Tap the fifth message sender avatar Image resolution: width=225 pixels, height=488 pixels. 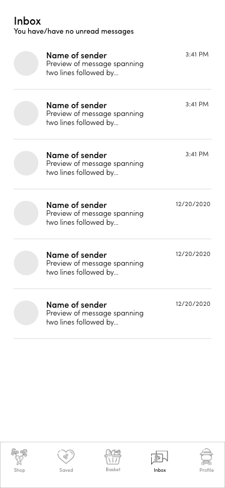(26, 263)
